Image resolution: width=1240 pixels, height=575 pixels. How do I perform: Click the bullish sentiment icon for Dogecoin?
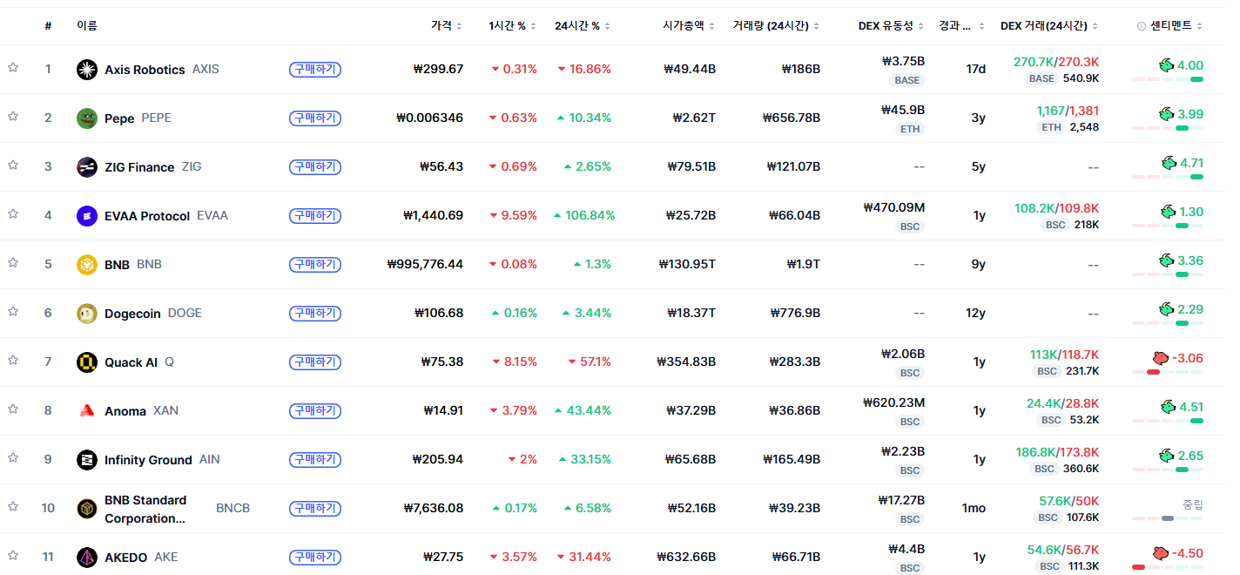click(1166, 308)
